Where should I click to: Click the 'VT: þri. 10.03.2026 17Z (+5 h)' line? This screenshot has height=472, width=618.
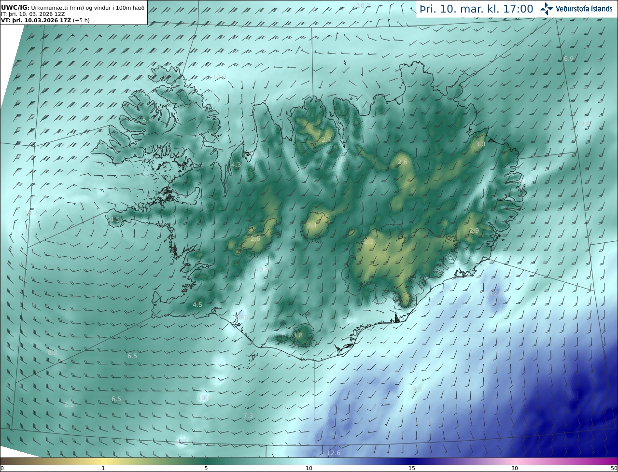tap(45, 20)
